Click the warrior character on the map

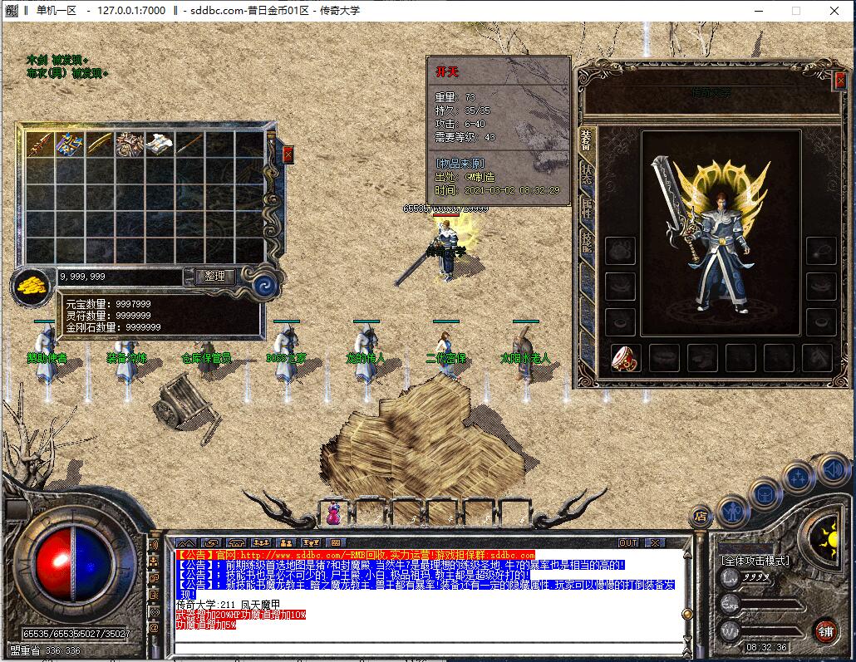click(x=446, y=250)
